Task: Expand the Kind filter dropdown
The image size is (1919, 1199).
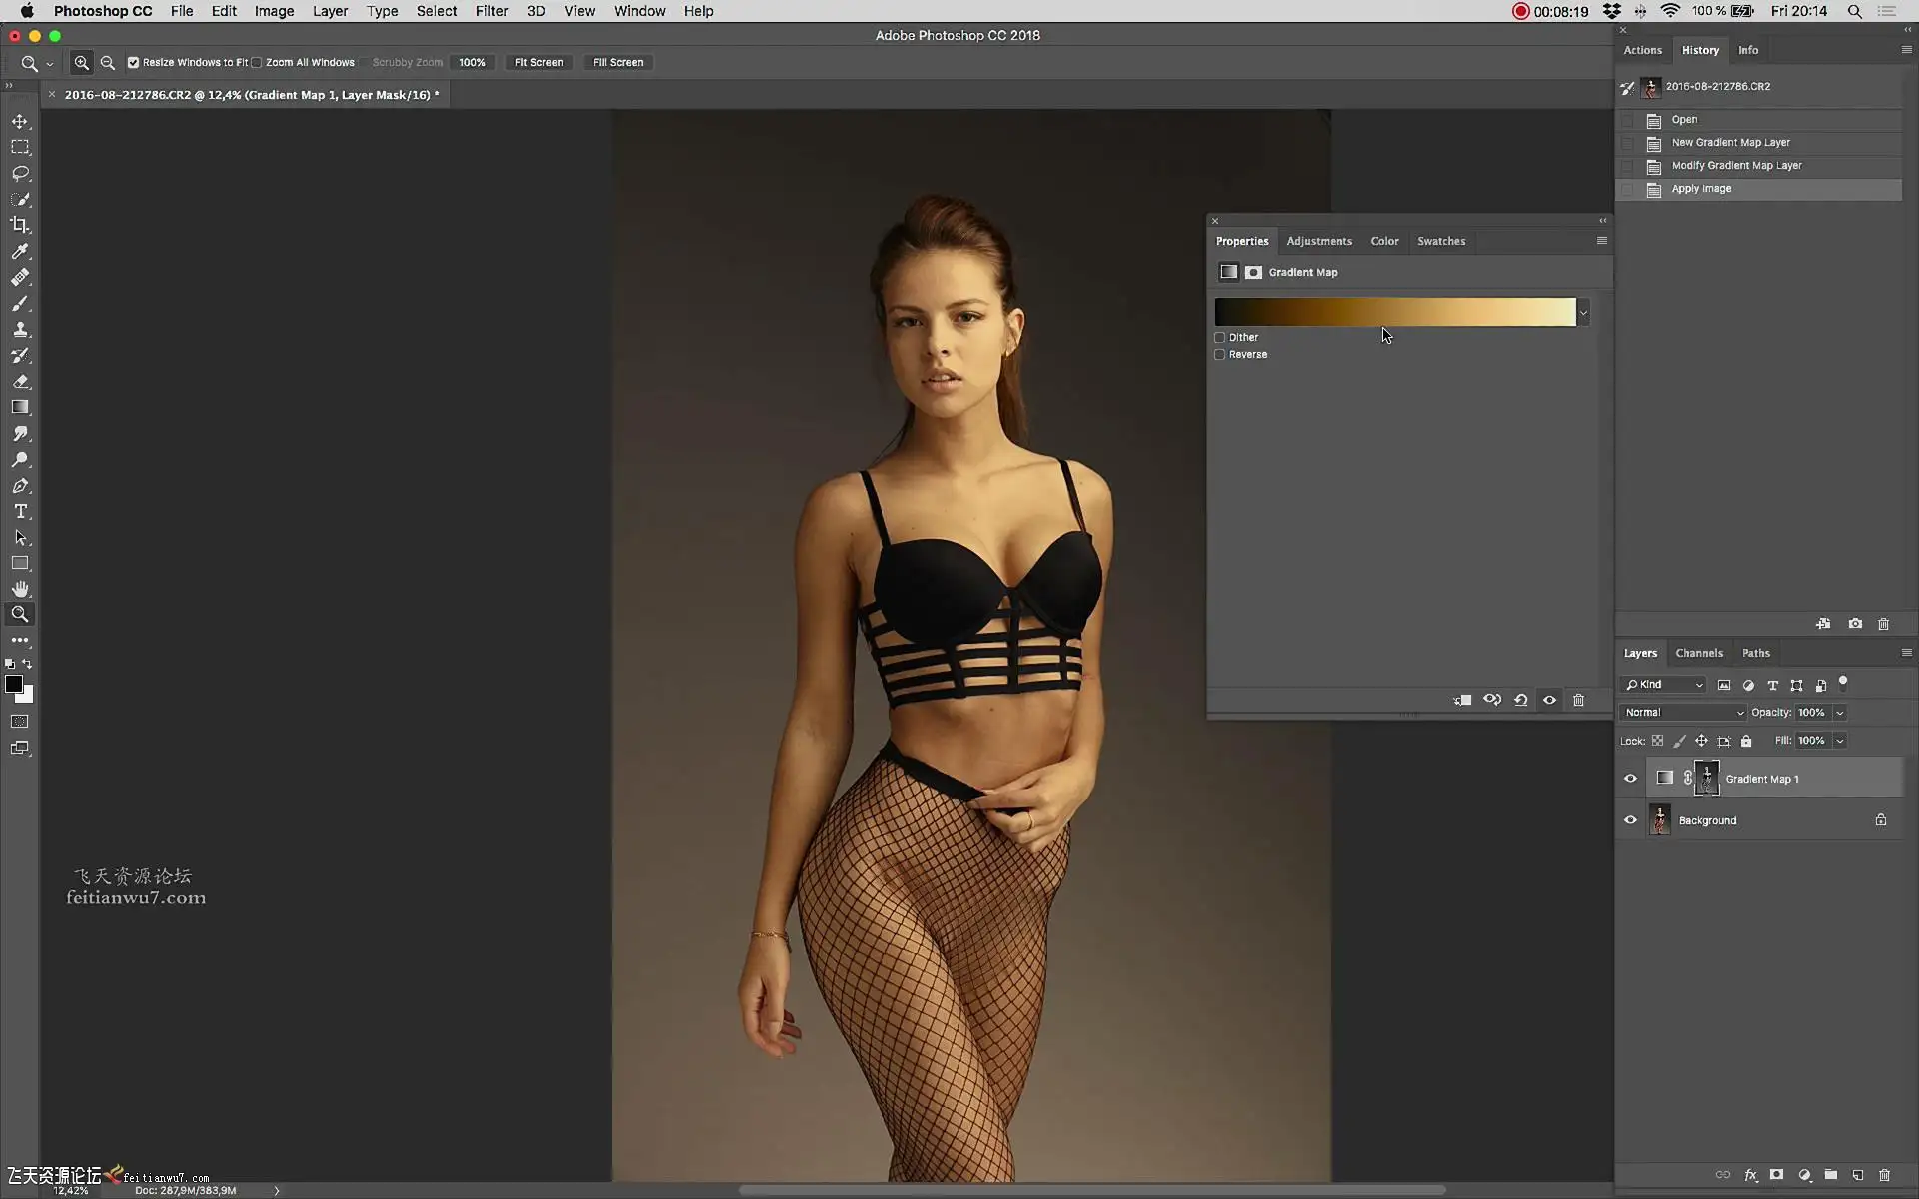Action: 1664,685
